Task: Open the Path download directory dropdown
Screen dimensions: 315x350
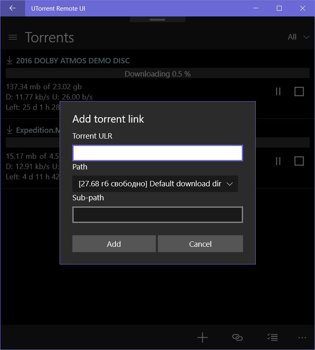Action: coord(155,184)
